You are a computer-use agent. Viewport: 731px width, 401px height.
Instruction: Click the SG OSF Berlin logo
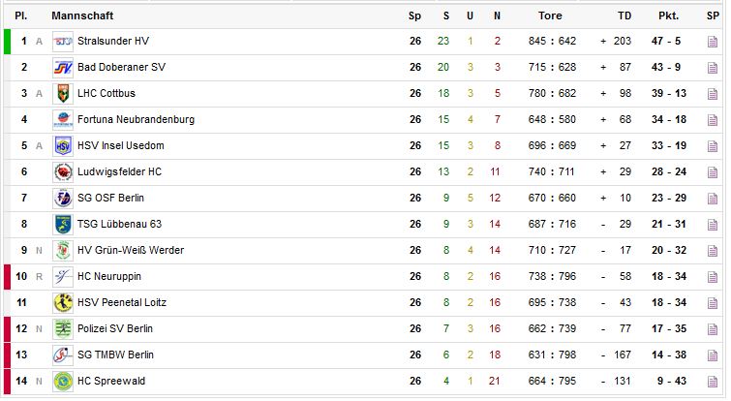63,199
